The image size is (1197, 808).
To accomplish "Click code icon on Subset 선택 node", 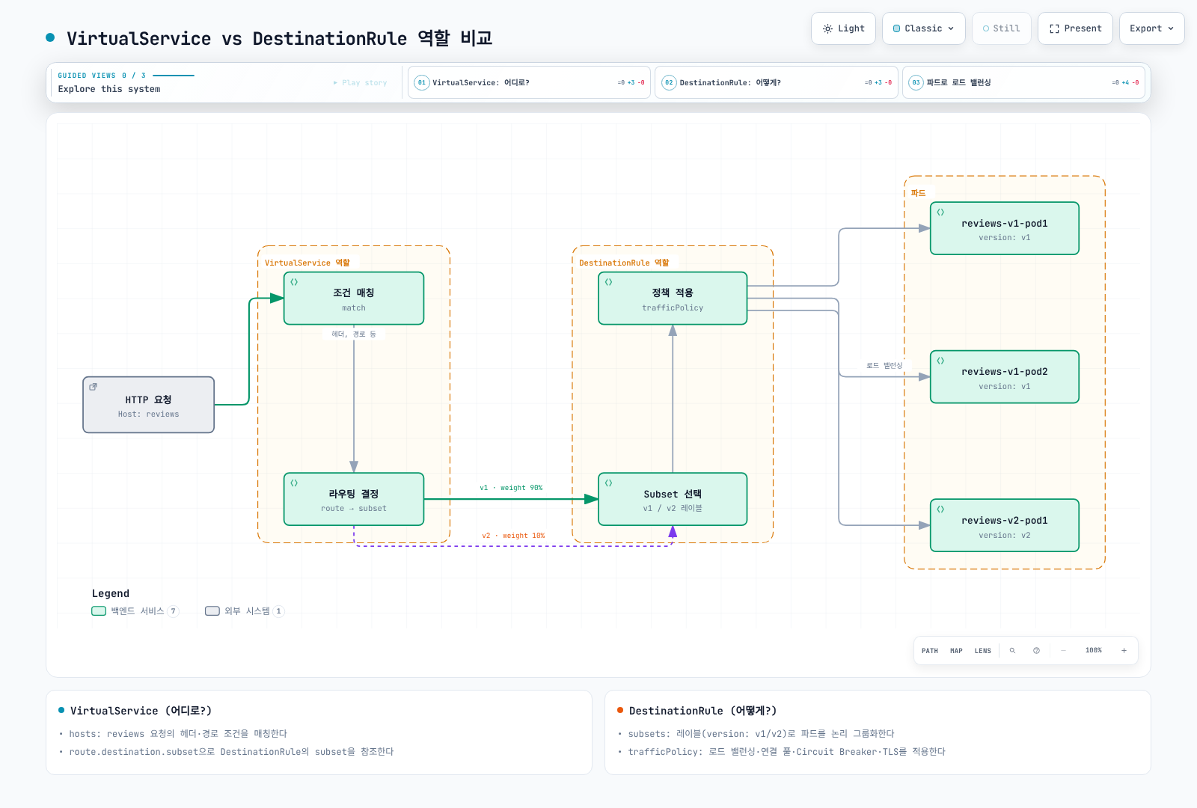I will tap(608, 483).
